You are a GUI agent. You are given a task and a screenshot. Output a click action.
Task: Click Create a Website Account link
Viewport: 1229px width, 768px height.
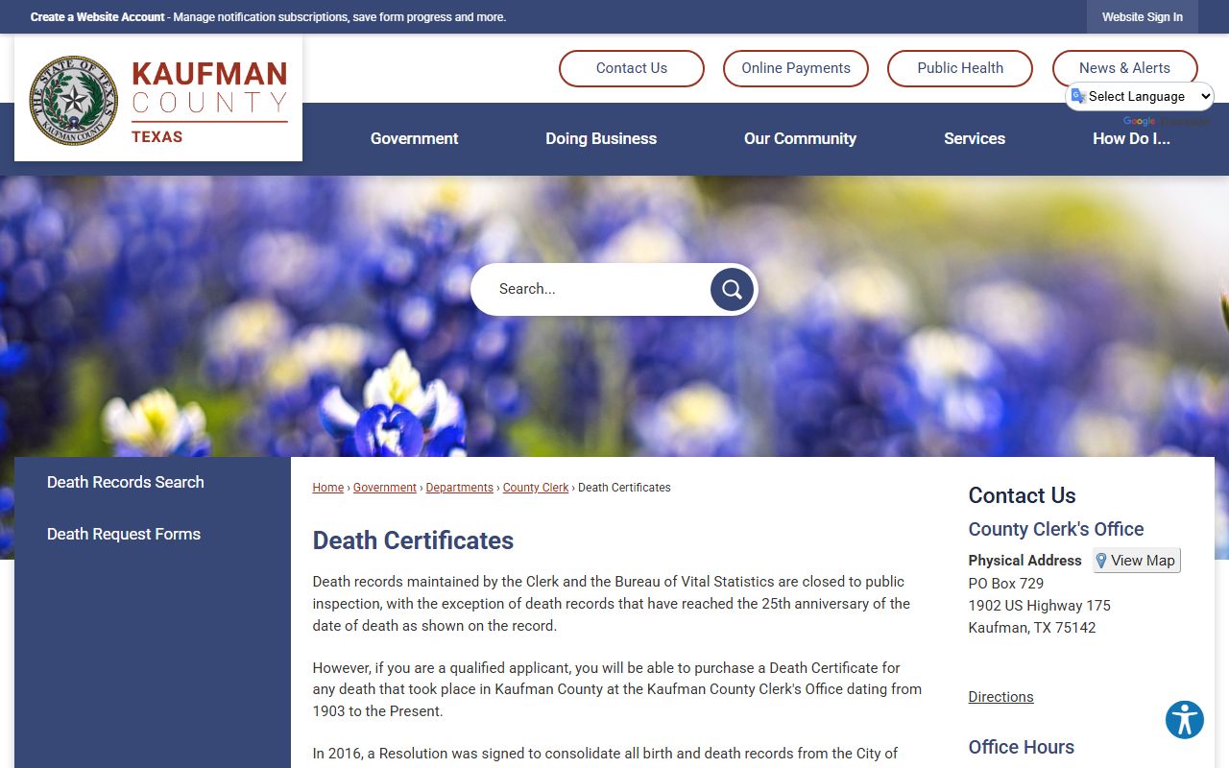coord(98,17)
